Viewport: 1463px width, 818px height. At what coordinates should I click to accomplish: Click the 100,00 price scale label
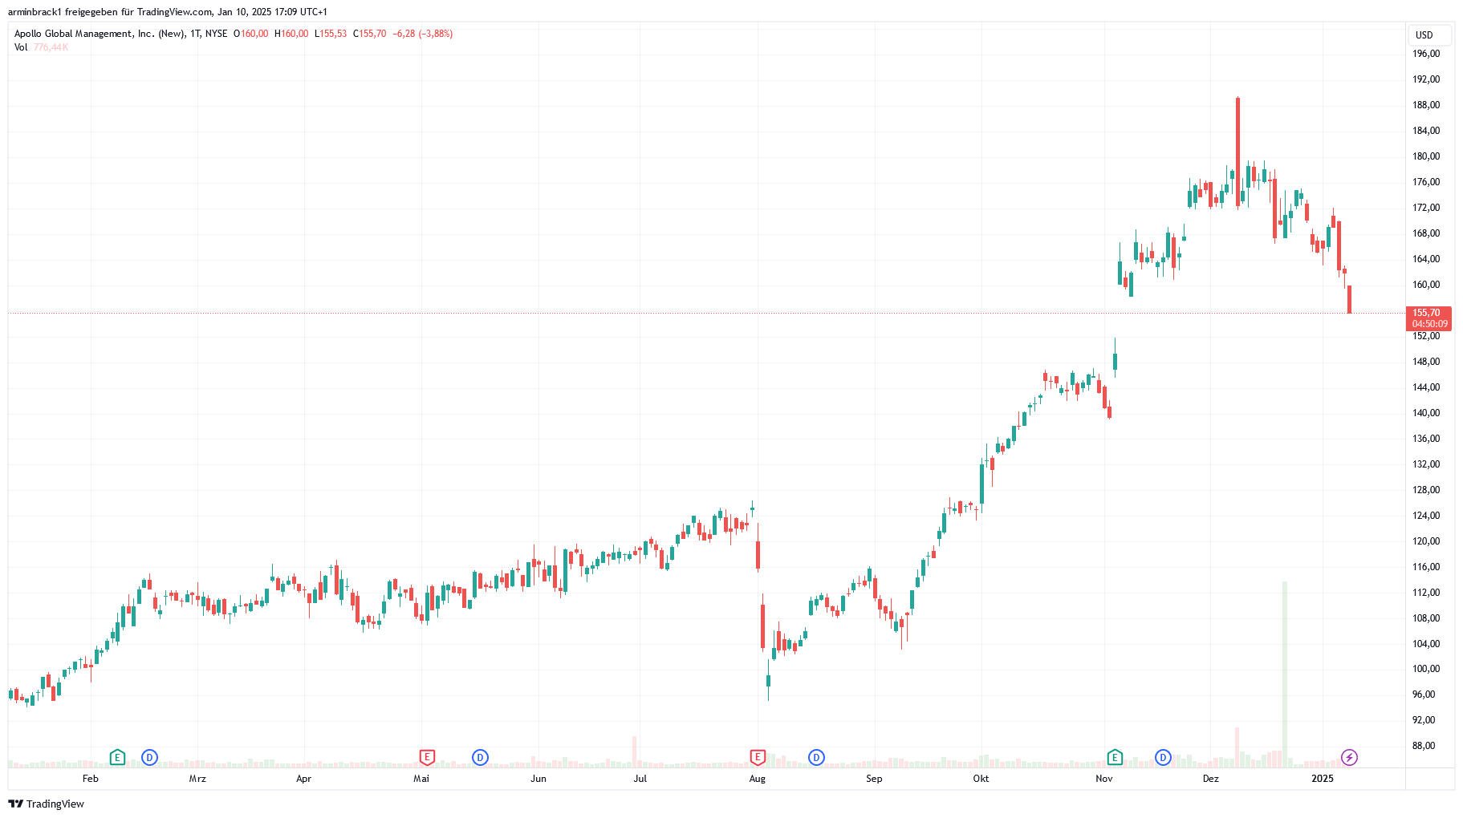[1426, 669]
